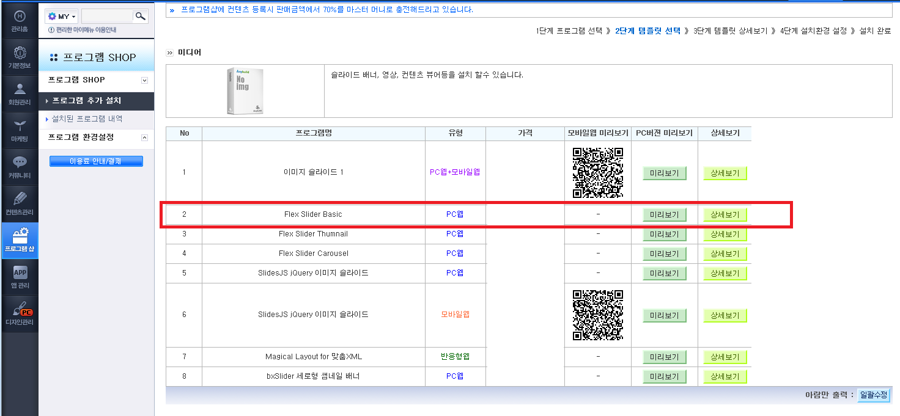Open the MY dropdown menu
The width and height of the screenshot is (900, 416).
(x=61, y=16)
